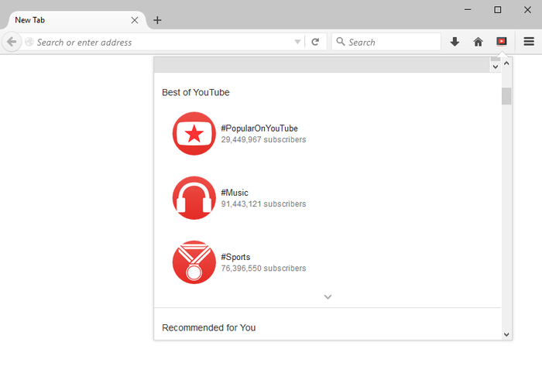Click 29,449,967 subscribers text
Image resolution: width=542 pixels, height=390 pixels.
click(x=263, y=139)
